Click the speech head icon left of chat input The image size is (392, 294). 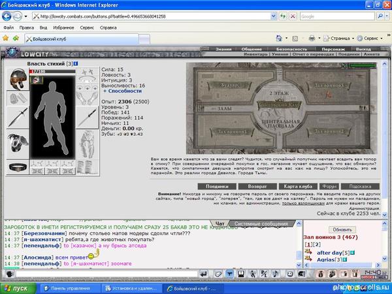pos(10,274)
